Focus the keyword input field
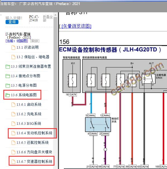Screen dimensions: 167x169 14,18
